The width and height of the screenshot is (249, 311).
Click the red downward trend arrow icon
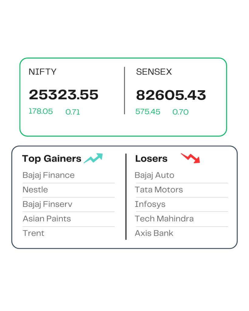coord(191,158)
